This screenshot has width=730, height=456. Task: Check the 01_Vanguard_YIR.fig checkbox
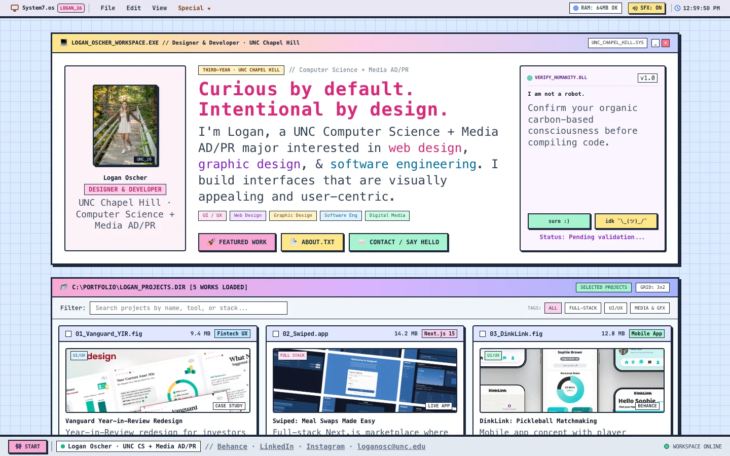[68, 334]
